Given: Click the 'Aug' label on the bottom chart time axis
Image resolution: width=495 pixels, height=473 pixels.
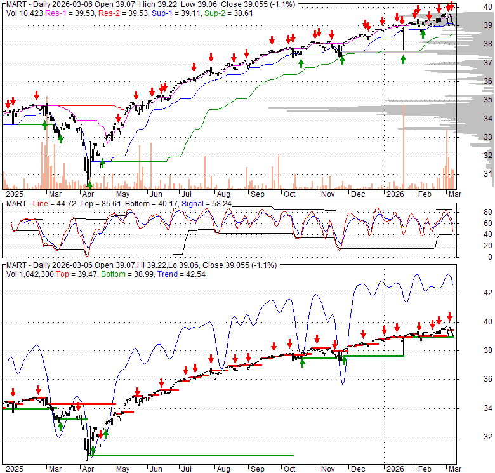Looking at the screenshot, I should [223, 469].
